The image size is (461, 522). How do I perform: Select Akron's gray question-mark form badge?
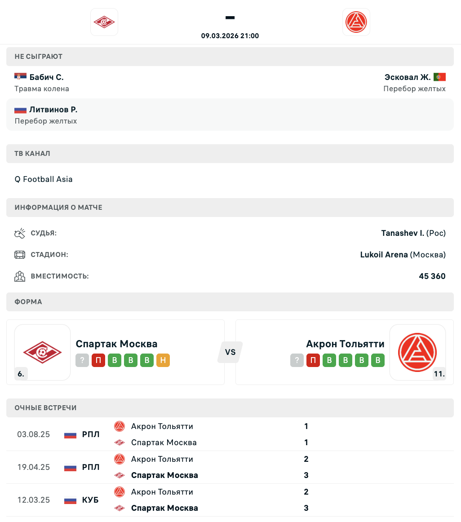(297, 360)
